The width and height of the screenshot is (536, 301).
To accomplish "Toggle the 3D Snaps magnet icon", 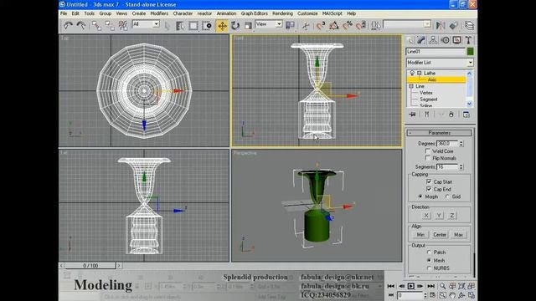I will pyautogui.click(x=321, y=26).
